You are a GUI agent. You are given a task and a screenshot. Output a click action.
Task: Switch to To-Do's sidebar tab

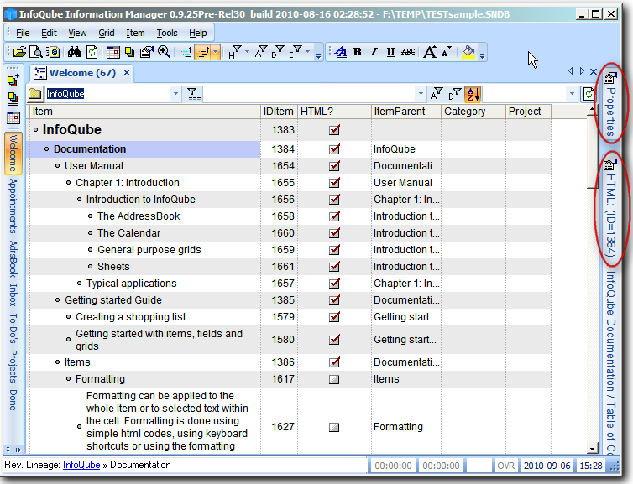[x=13, y=328]
